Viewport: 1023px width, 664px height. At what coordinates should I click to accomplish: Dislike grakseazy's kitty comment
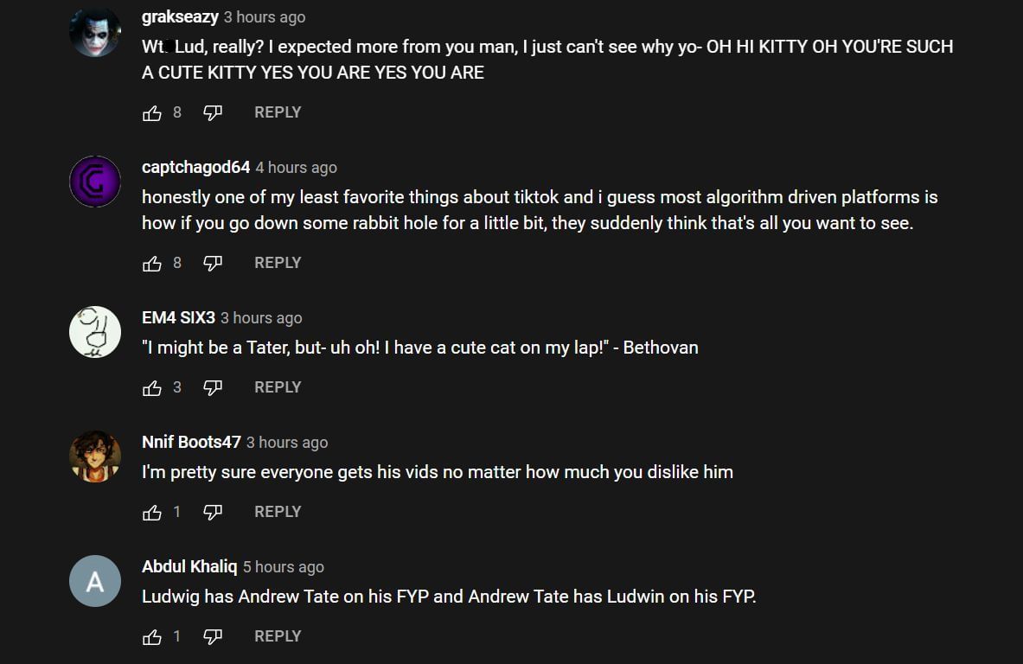(213, 112)
